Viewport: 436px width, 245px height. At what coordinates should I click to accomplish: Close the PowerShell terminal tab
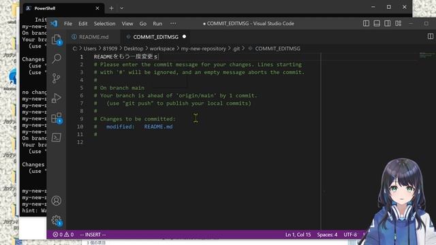click(97, 8)
